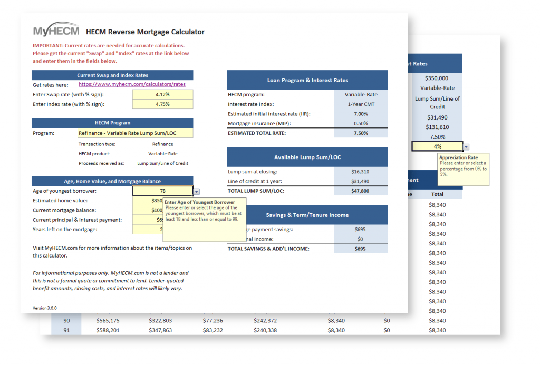Click the 'Variable-Rate' HECM product value under Program

pos(163,154)
